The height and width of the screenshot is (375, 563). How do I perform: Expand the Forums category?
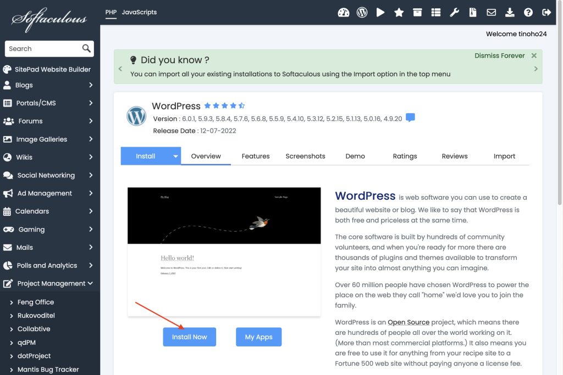[x=48, y=121]
